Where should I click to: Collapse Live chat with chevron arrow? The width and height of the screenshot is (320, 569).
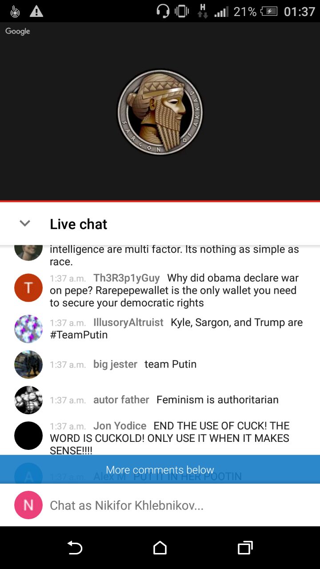[x=25, y=224]
